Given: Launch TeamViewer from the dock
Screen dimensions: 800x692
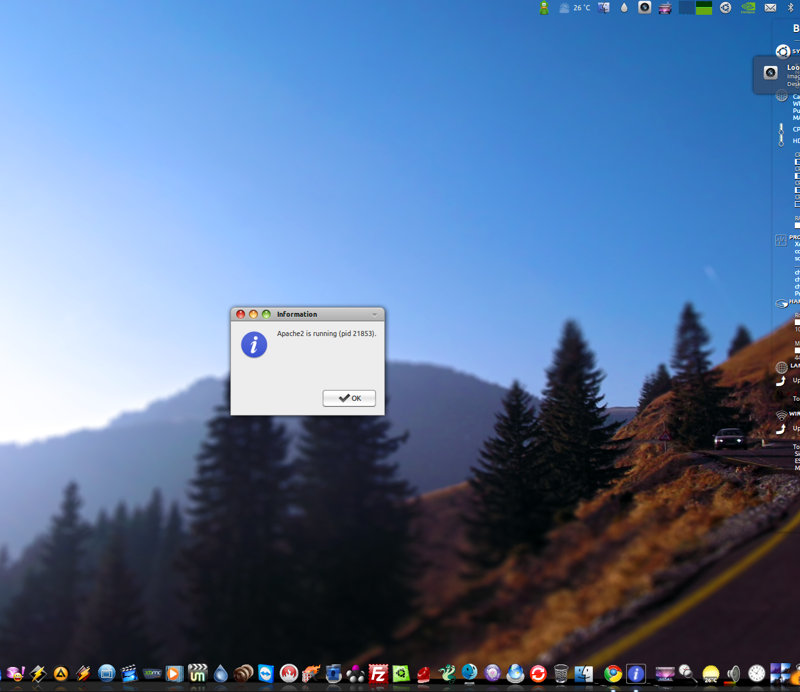Looking at the screenshot, I should pos(266,673).
